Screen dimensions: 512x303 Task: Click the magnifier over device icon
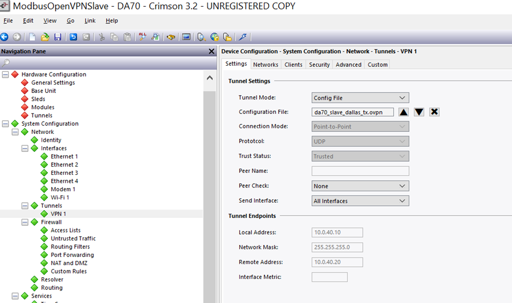[x=201, y=37]
